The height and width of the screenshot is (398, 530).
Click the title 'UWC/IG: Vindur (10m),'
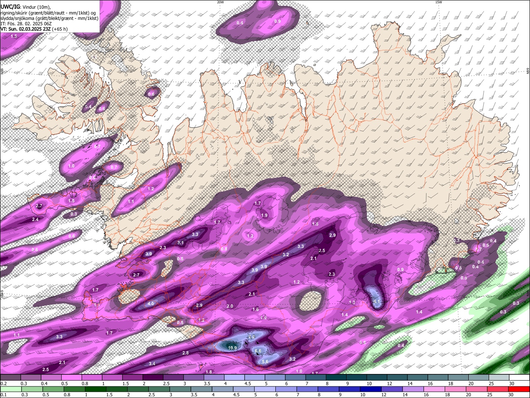pos(26,6)
